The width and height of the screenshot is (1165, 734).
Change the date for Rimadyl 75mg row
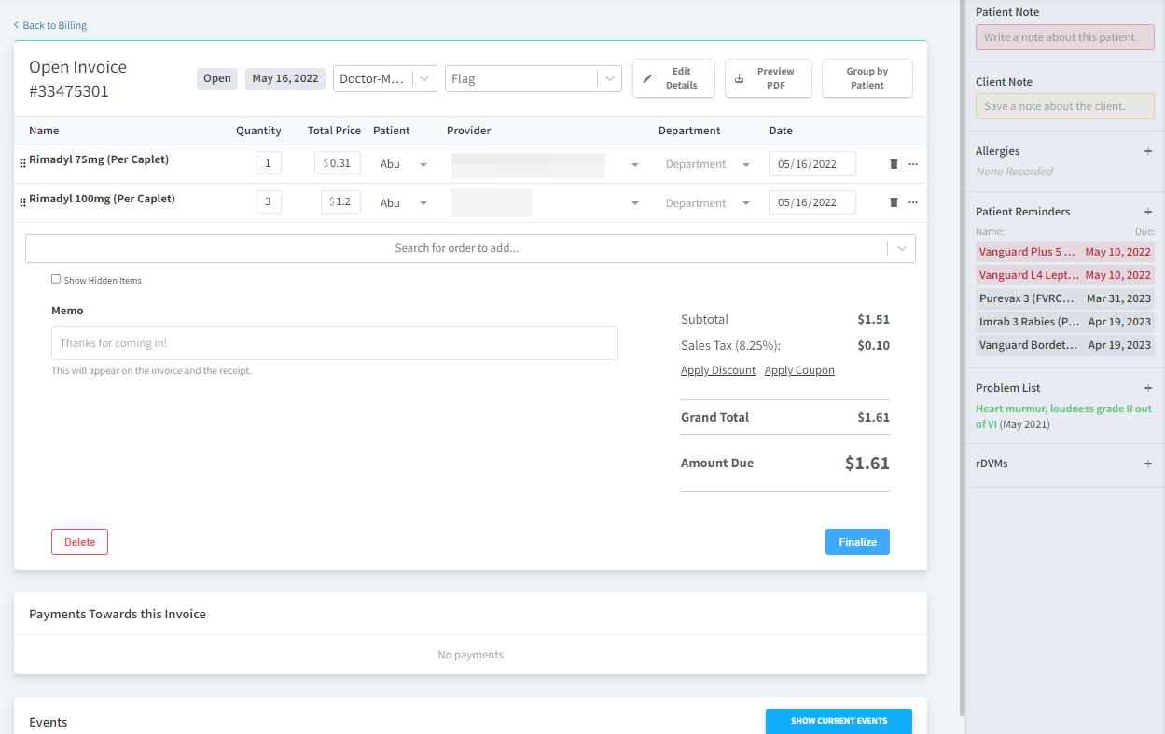click(x=812, y=164)
